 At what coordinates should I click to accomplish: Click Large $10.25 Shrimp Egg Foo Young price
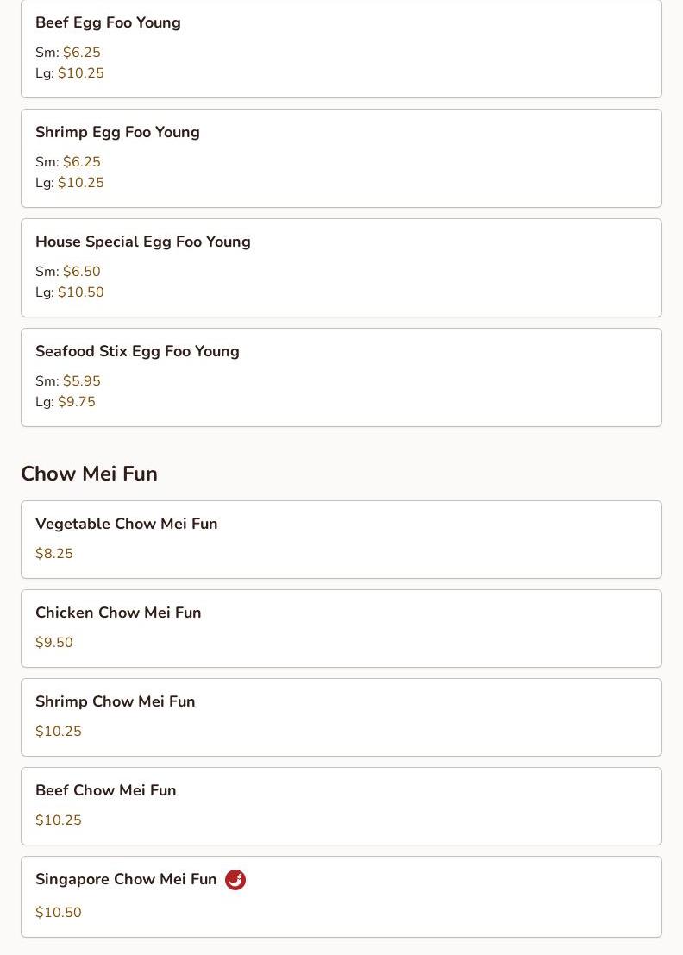tap(80, 183)
